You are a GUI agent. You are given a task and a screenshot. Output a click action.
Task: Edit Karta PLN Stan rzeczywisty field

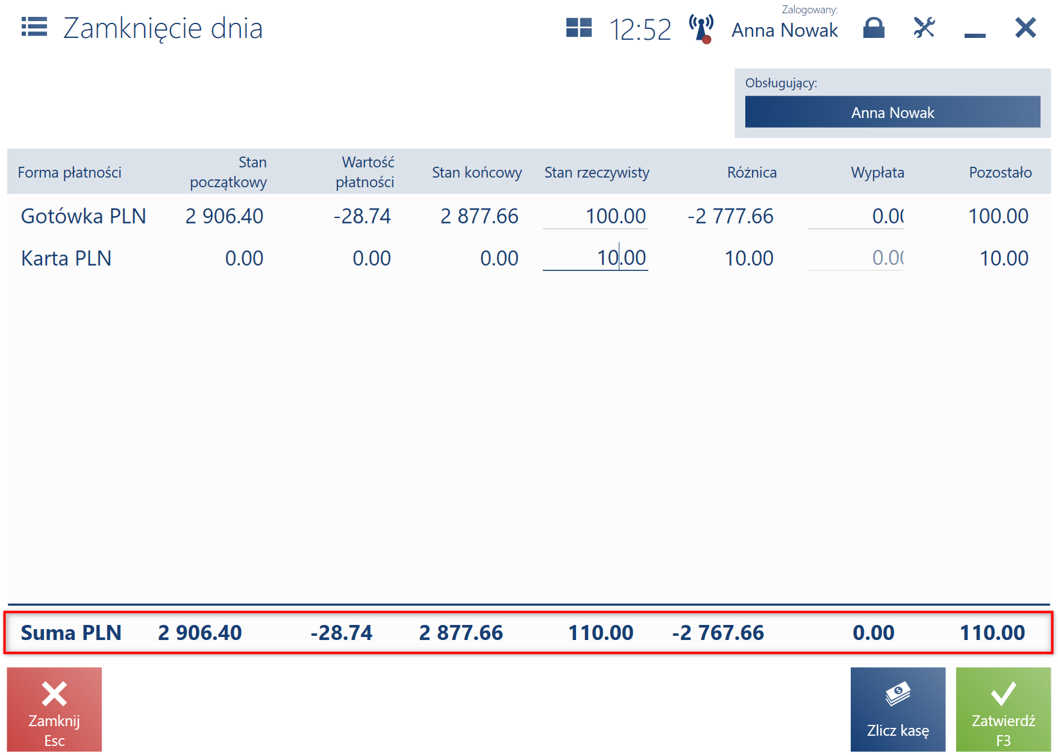coord(595,258)
